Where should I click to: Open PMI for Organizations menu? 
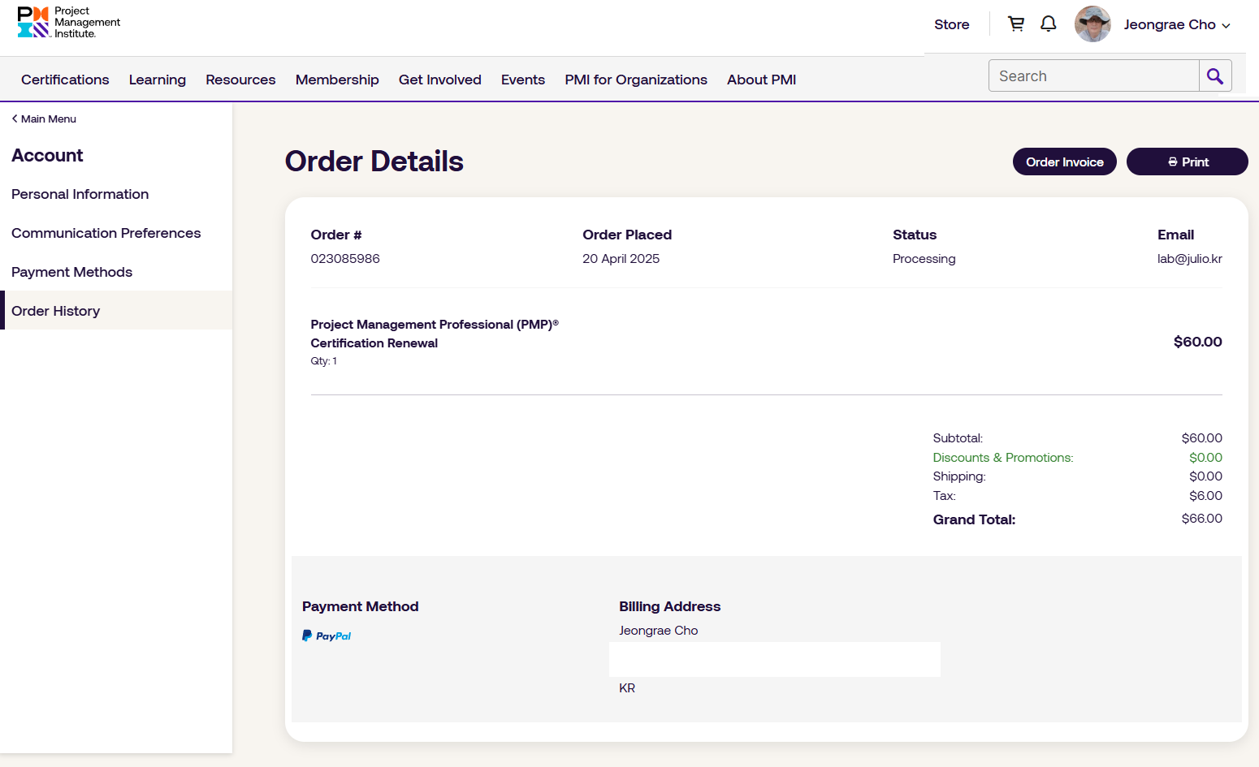[x=636, y=80]
